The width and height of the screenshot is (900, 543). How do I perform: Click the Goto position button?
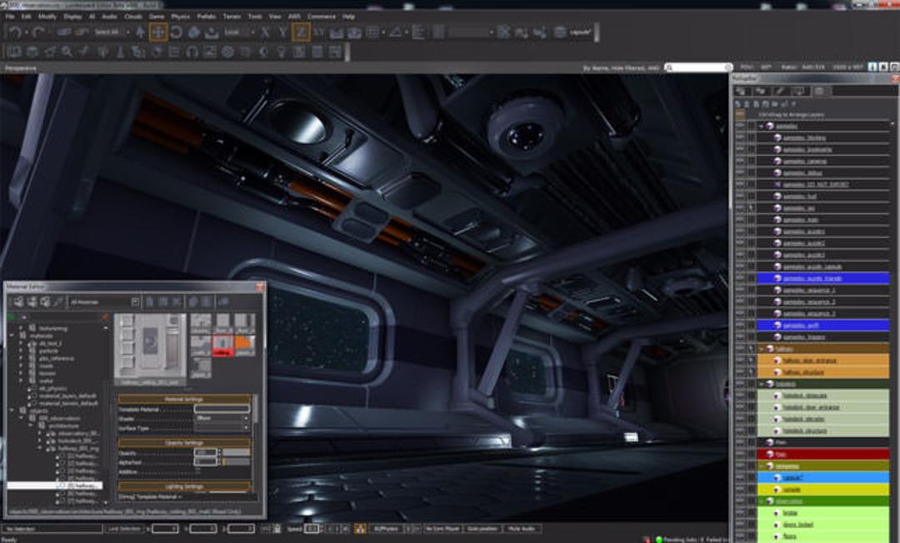482,529
